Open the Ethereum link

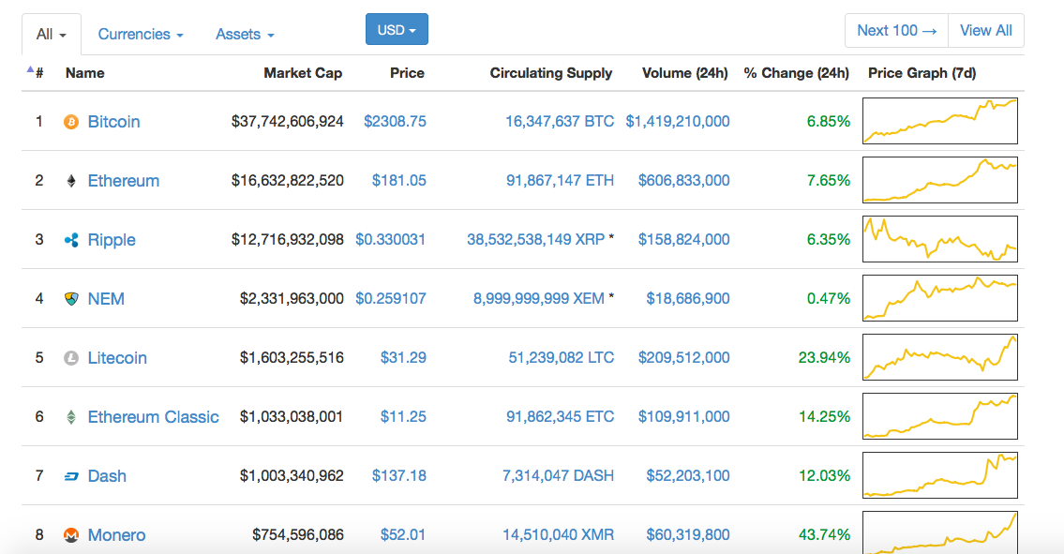point(124,181)
